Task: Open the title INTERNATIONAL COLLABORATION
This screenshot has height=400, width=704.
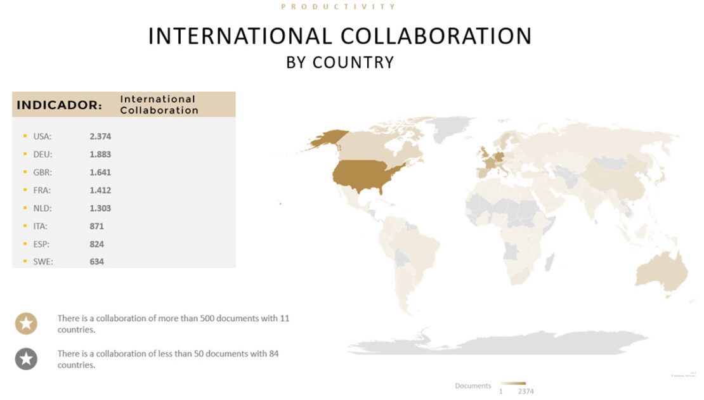Action: pyautogui.click(x=340, y=37)
